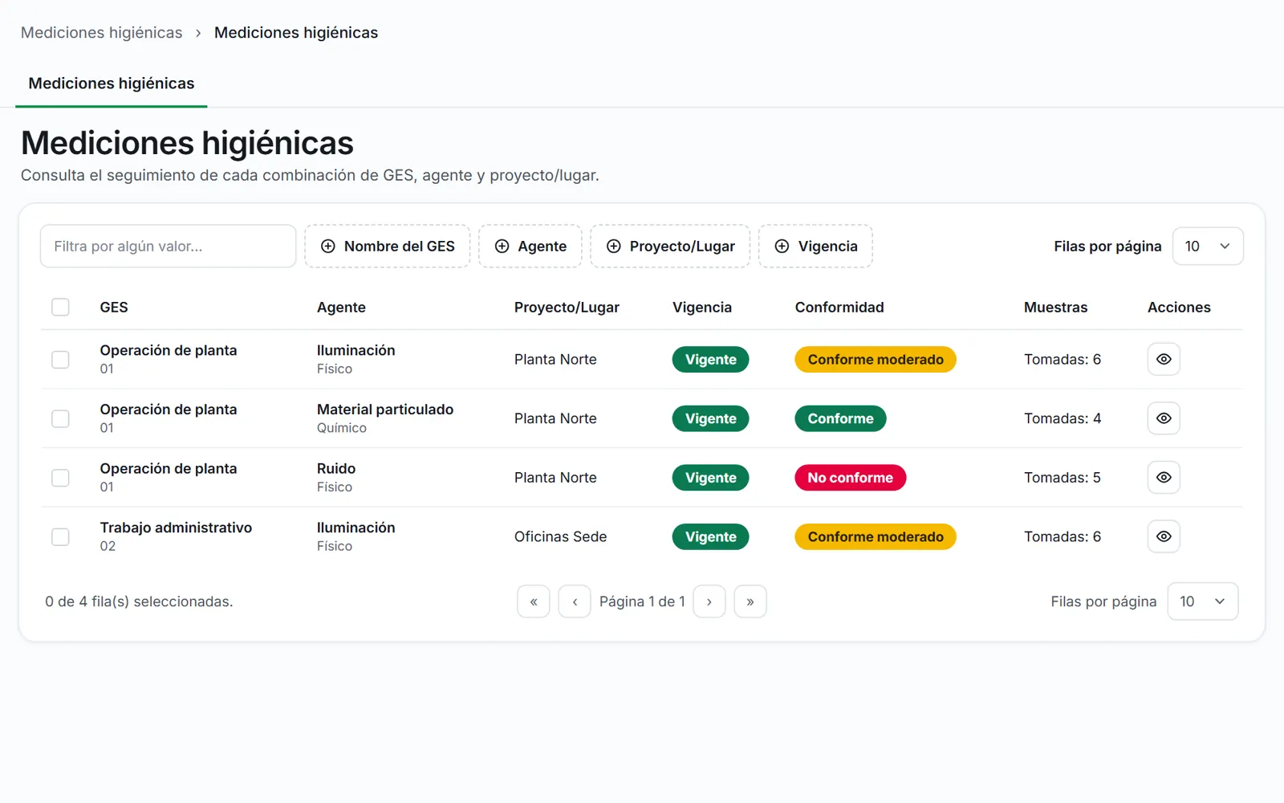Open top Filas por página dropdown

[1208, 247]
